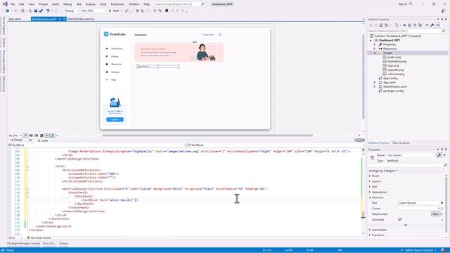Click the magnifier icon in the designer dashboard preview
This screenshot has height=253, width=450.
(219, 34)
